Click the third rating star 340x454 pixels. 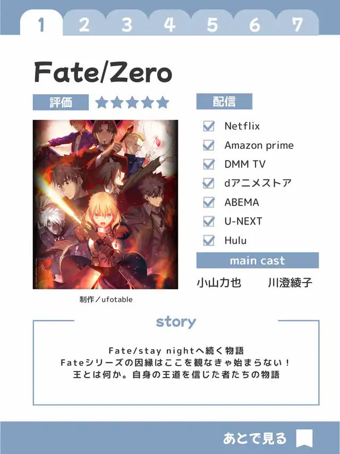132,102
